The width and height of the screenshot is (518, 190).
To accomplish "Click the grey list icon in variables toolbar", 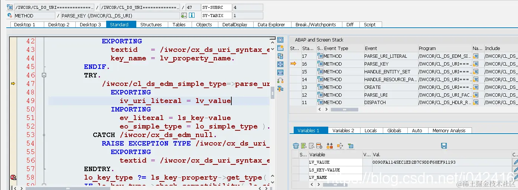I will pos(311,146).
